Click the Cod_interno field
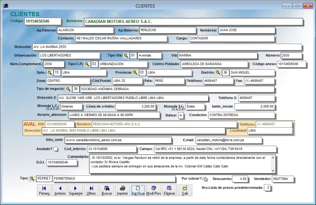The height and width of the screenshot is (205, 316). pos(112,149)
